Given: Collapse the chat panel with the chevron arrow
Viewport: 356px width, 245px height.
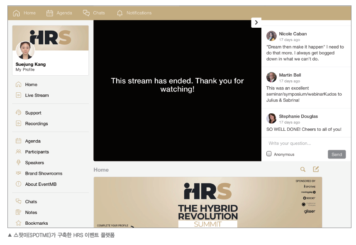Looking at the screenshot, I should (256, 23).
